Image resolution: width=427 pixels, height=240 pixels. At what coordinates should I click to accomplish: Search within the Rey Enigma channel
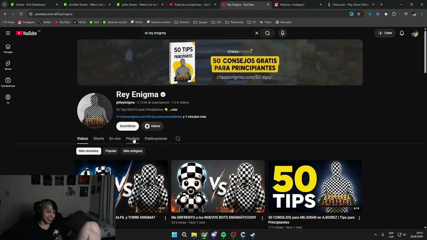point(178,139)
